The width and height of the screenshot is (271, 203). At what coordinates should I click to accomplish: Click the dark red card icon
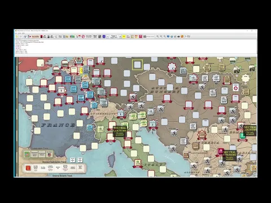[x=41, y=37]
